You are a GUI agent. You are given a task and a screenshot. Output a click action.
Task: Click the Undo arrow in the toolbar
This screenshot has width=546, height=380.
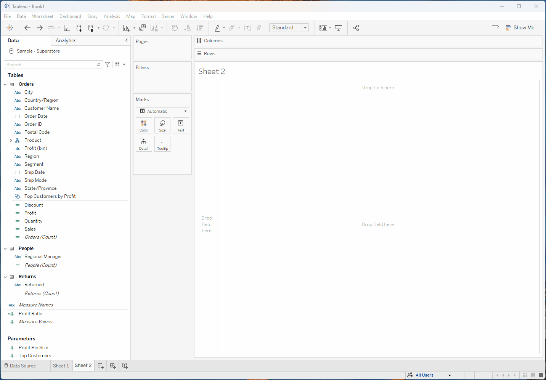click(x=27, y=28)
